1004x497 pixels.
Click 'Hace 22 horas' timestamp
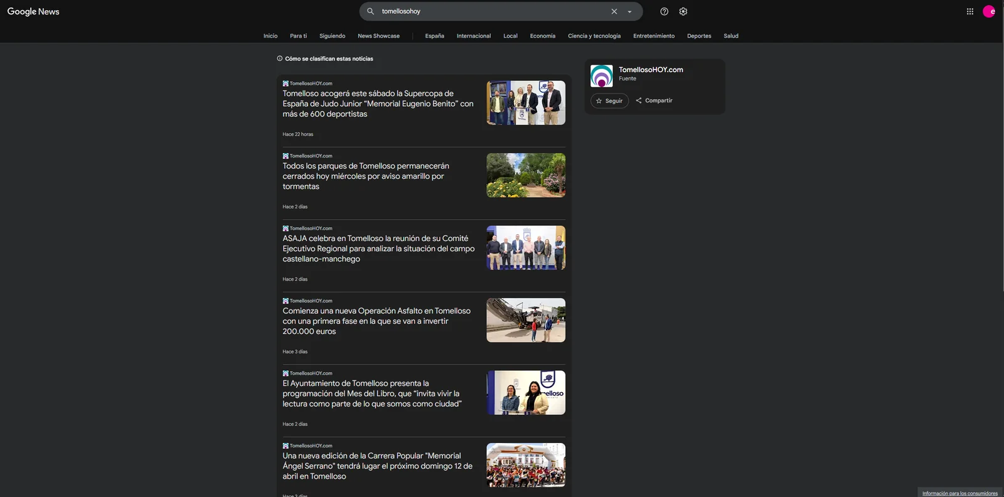297,134
